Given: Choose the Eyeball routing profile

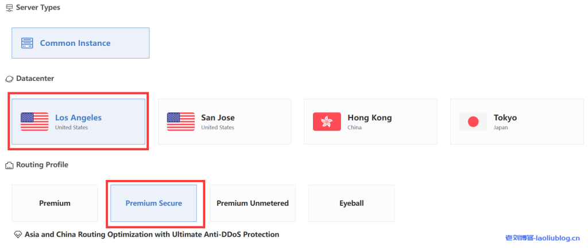Looking at the screenshot, I should (x=351, y=203).
